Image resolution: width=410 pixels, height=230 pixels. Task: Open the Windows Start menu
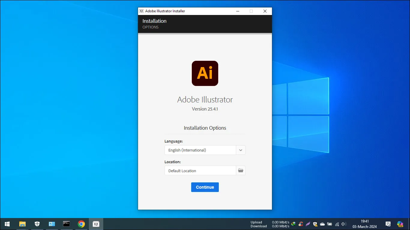7,224
